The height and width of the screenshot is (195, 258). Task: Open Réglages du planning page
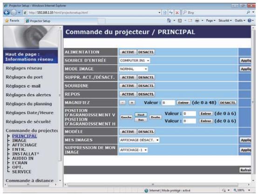click(29, 104)
